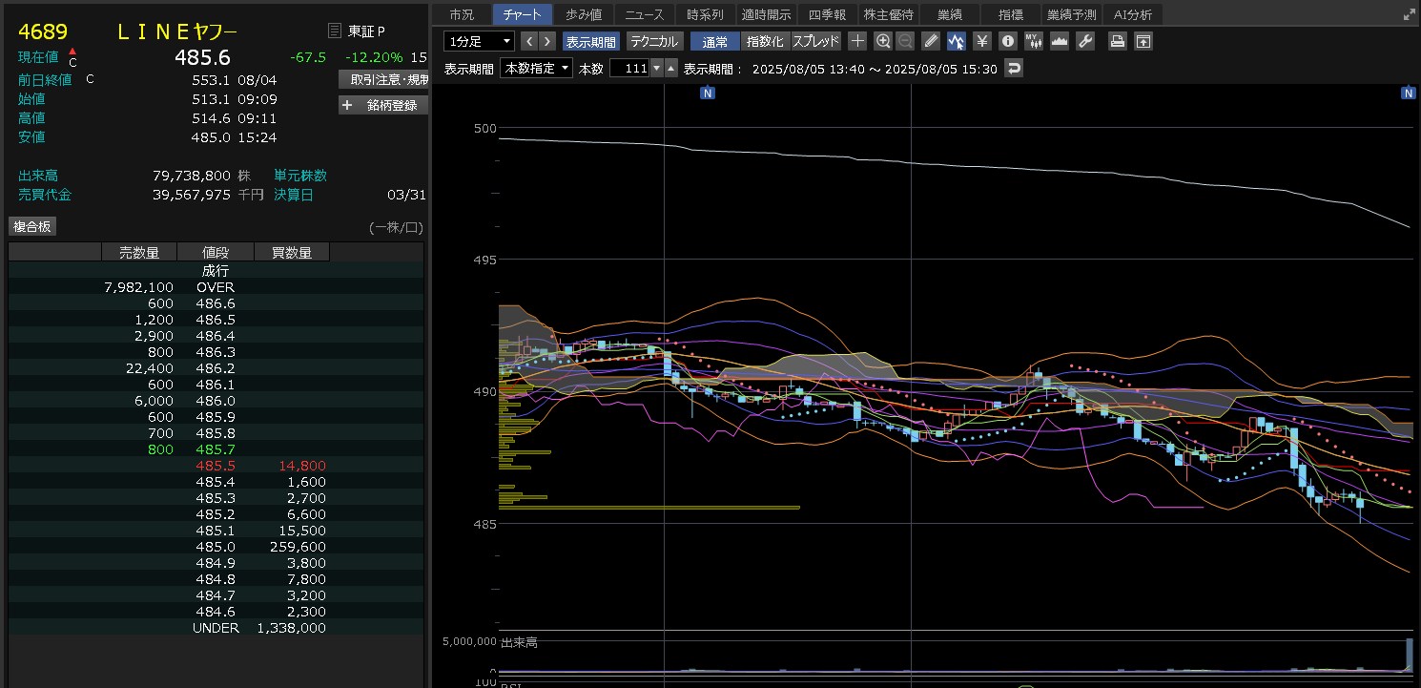
Task: Click the area chart icon
Action: pos(1059,41)
